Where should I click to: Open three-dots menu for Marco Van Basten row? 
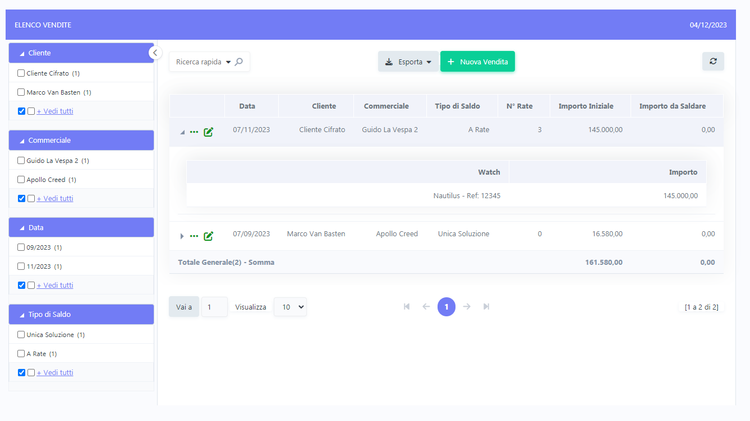194,236
